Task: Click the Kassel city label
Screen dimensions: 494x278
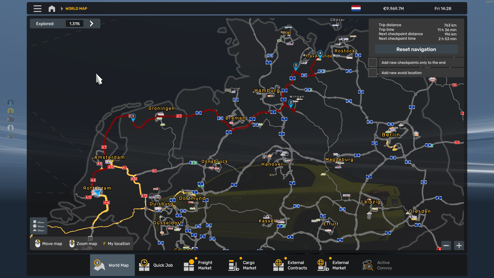Action: click(267, 221)
